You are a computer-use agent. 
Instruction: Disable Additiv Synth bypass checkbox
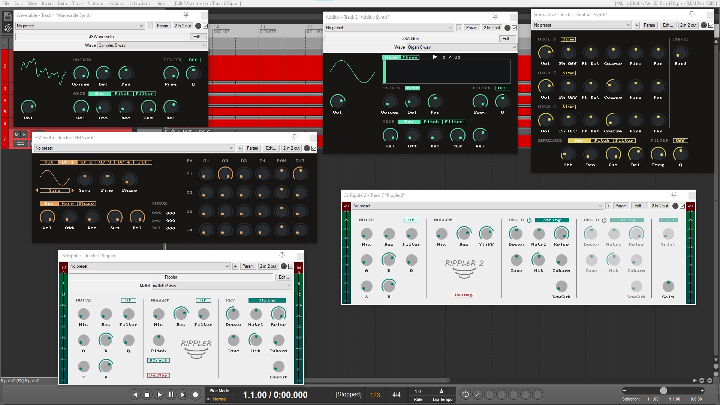pos(514,28)
